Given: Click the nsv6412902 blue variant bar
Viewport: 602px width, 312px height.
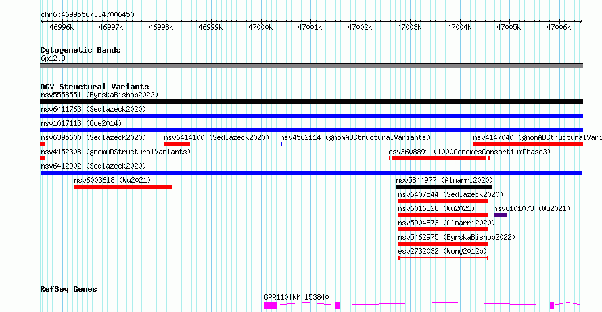Looking at the screenshot, I should (x=311, y=173).
